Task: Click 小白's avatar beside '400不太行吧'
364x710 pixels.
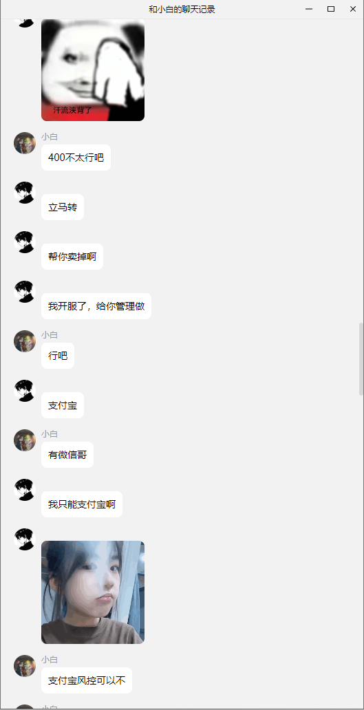Action: (x=25, y=143)
